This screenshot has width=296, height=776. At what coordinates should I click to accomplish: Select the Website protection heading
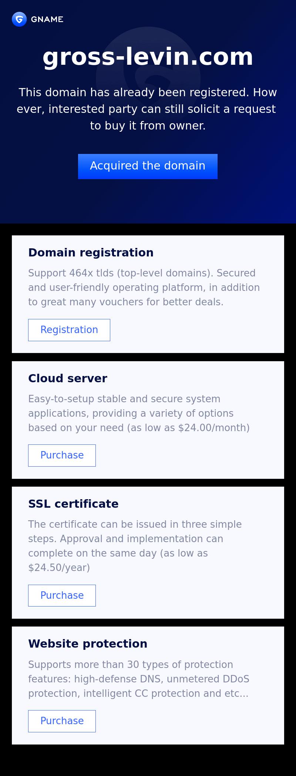88,644
